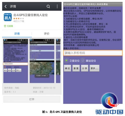Tap the 确定 button
This screenshot has width=125, height=116.
pyautogui.click(x=67, y=68)
